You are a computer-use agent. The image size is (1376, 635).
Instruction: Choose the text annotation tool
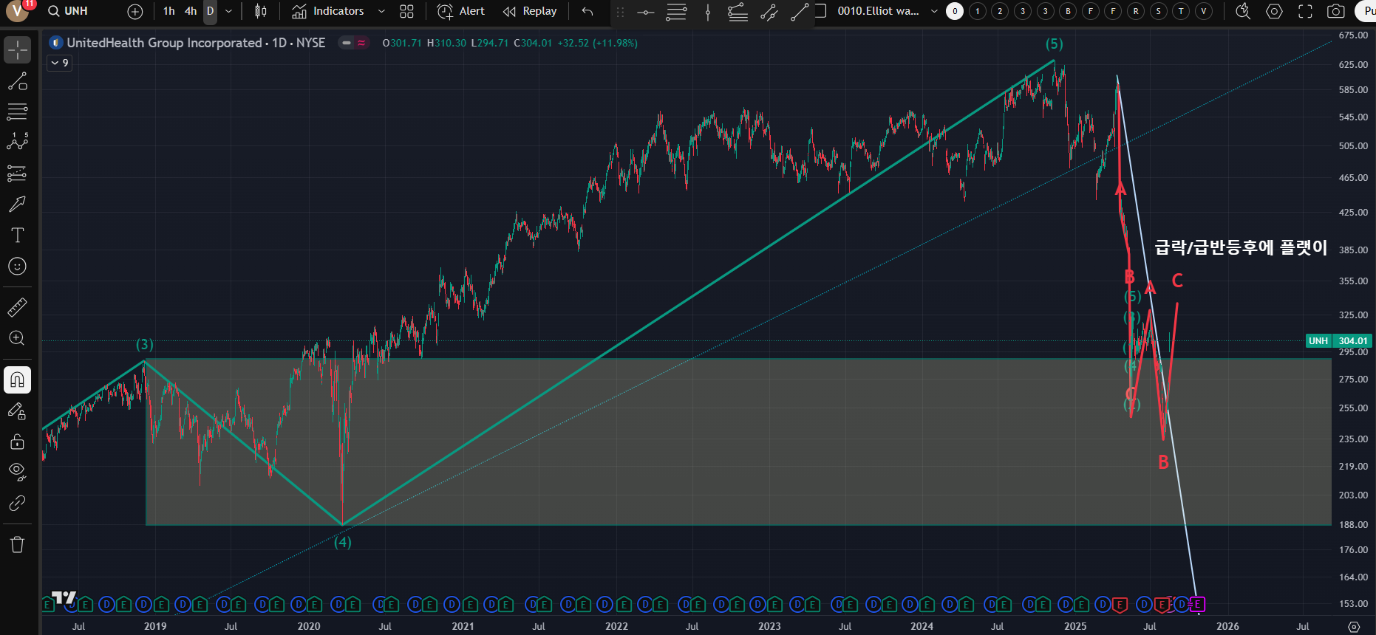coord(17,235)
